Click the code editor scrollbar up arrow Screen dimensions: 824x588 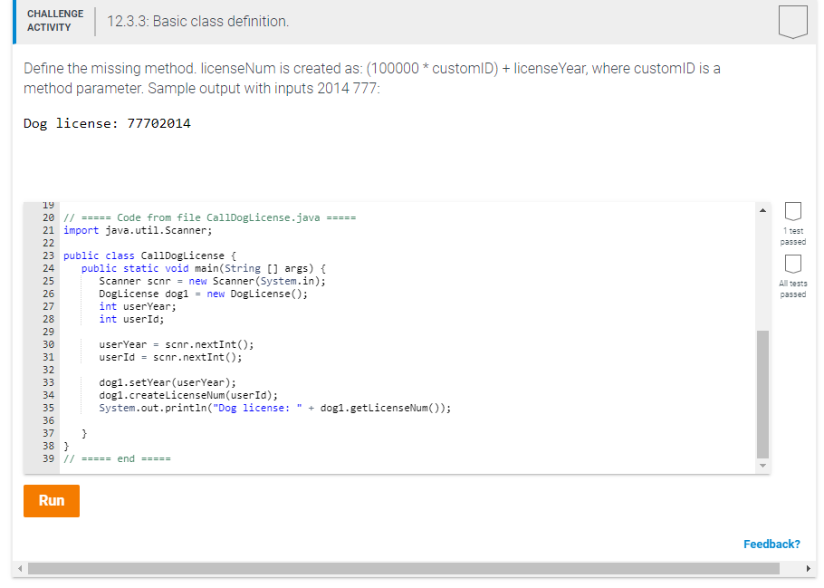pos(762,209)
